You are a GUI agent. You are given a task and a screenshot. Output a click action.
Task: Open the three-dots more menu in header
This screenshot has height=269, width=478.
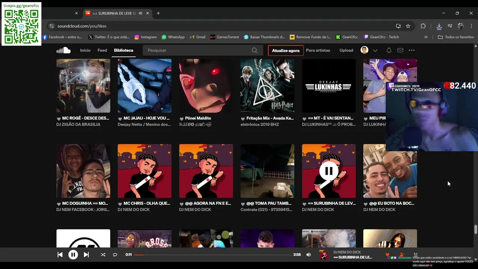pyautogui.click(x=412, y=50)
